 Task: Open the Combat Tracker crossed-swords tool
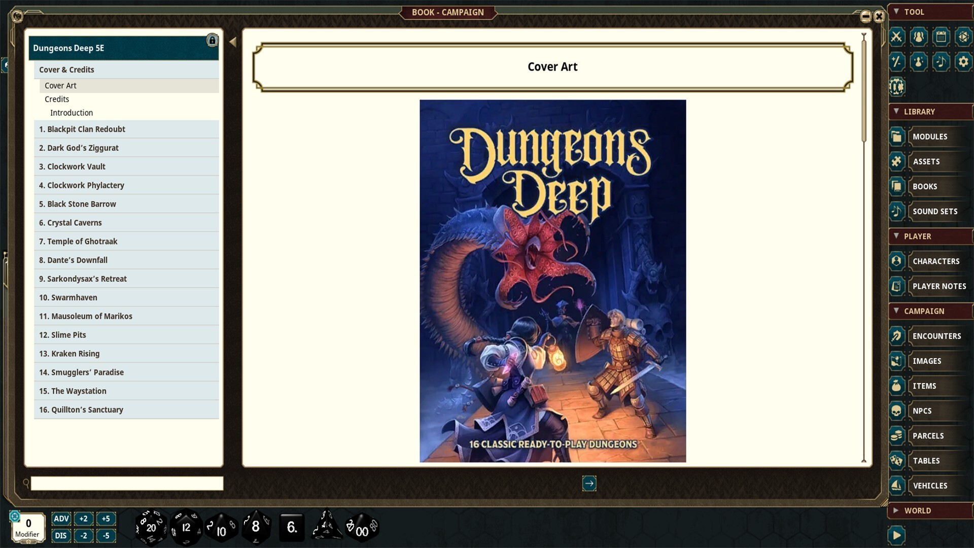(897, 37)
